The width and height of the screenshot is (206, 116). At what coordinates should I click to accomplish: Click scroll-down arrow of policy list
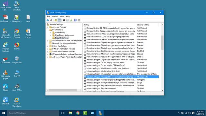point(162,90)
